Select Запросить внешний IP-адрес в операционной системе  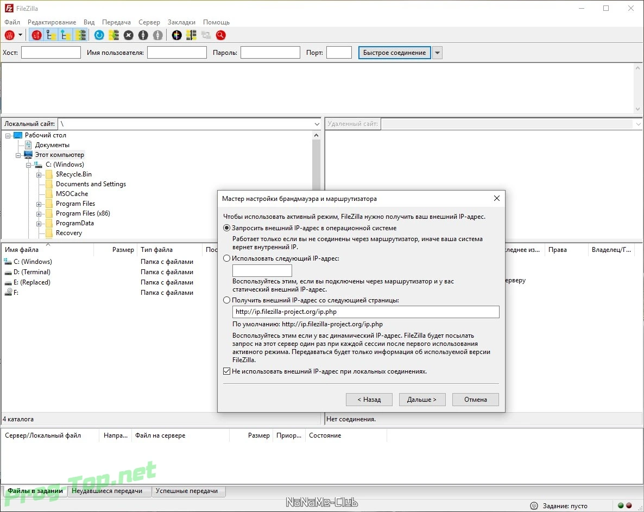tap(227, 228)
